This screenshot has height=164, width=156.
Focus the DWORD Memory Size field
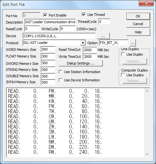pyautogui.click(x=48, y=63)
